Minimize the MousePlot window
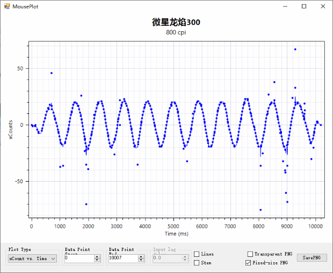Image resolution: width=333 pixels, height=273 pixels. click(x=285, y=6)
